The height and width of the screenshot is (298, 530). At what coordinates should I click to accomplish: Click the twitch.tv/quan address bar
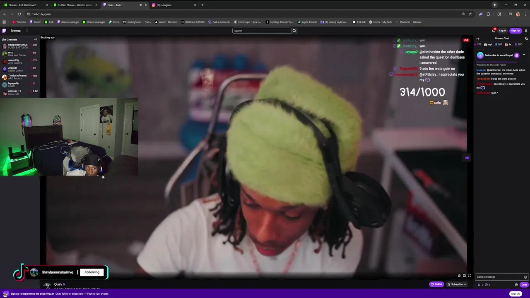(x=244, y=14)
